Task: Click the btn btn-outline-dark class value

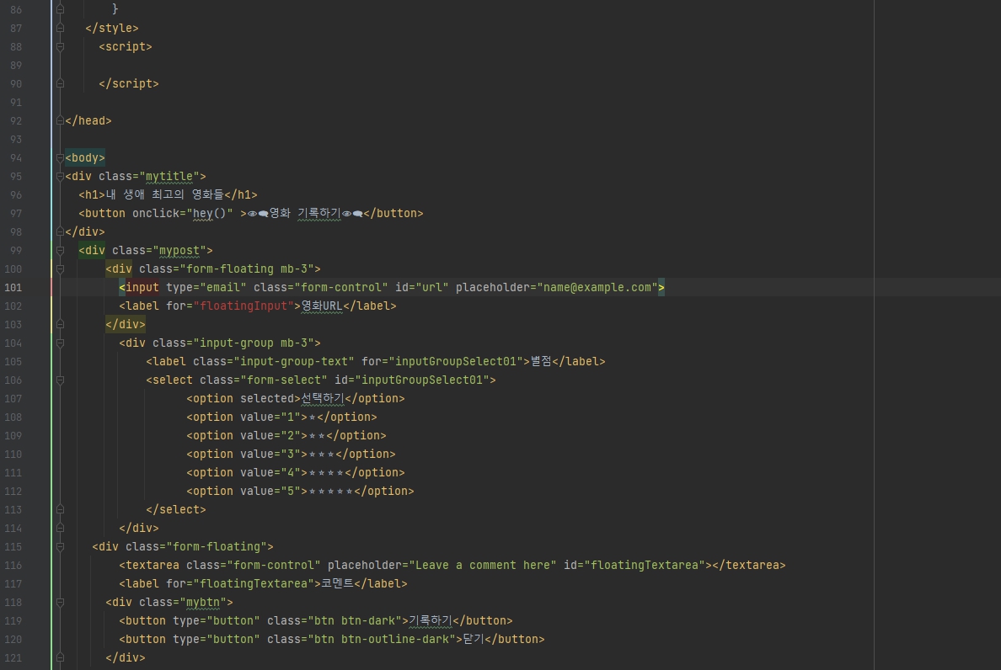Action: click(381, 640)
